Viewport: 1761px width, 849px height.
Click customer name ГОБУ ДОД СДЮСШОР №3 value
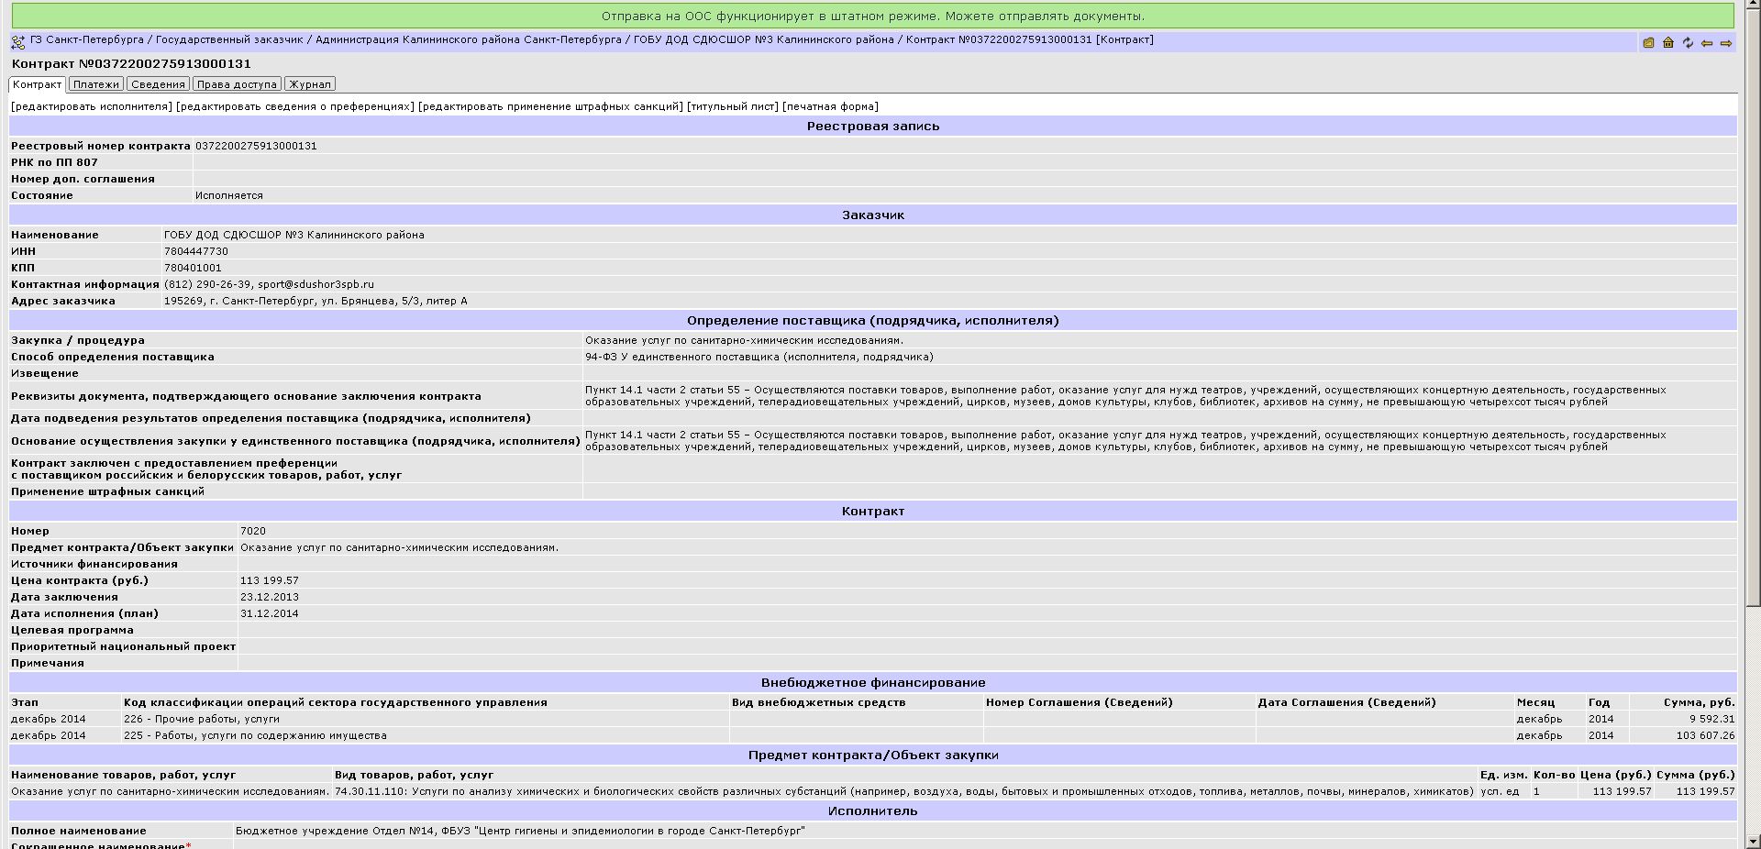tap(293, 235)
